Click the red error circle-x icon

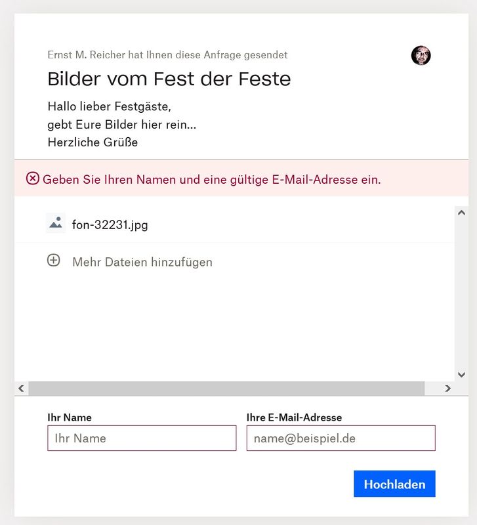pyautogui.click(x=33, y=178)
